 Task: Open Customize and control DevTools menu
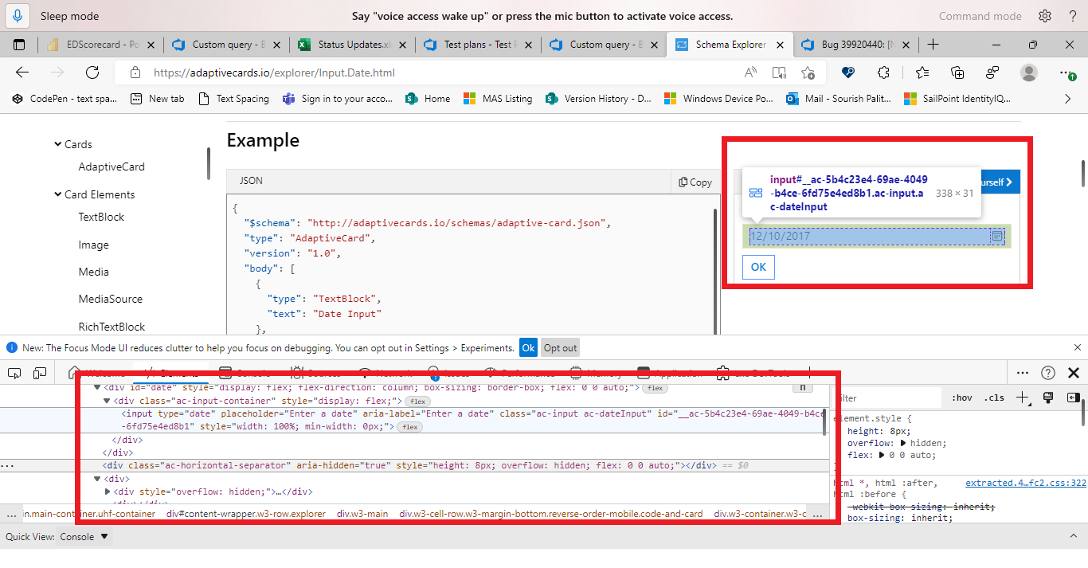(x=1023, y=373)
